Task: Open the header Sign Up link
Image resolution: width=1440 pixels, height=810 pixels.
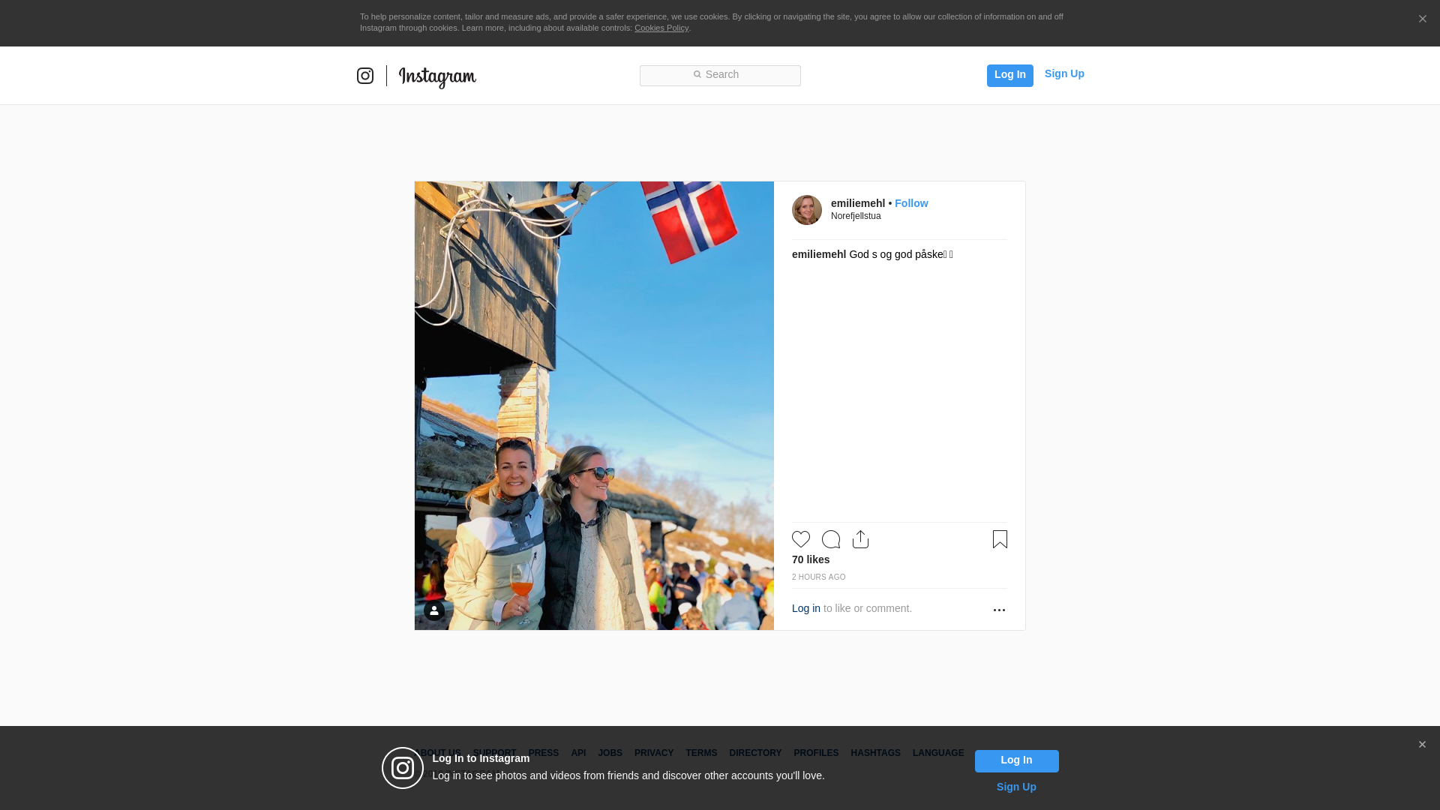Action: [x=1064, y=73]
